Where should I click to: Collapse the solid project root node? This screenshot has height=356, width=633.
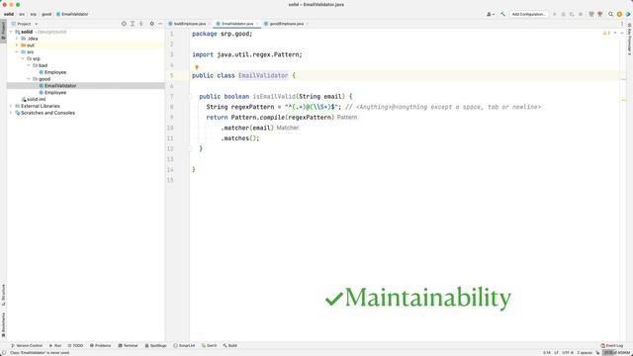point(11,32)
